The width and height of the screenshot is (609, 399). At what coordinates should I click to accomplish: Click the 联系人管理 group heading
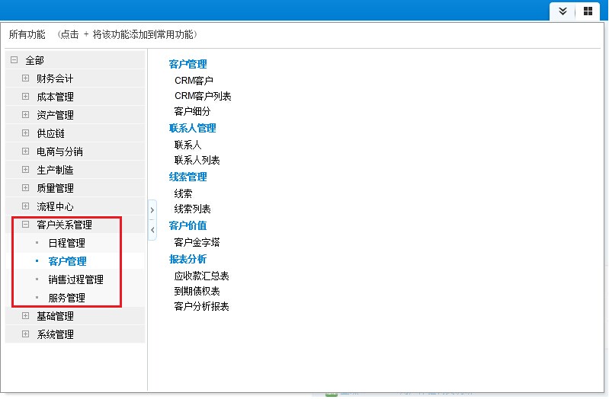click(193, 128)
